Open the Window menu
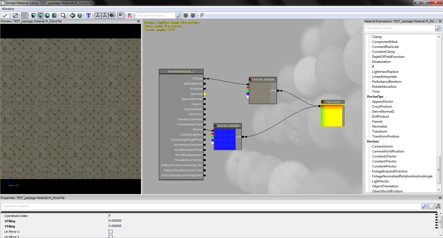Screen dimensions: 443x238 tap(8, 9)
